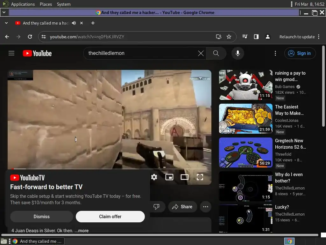This screenshot has height=245, width=326.
Task: Reload the YouTube page
Action: (x=30, y=37)
